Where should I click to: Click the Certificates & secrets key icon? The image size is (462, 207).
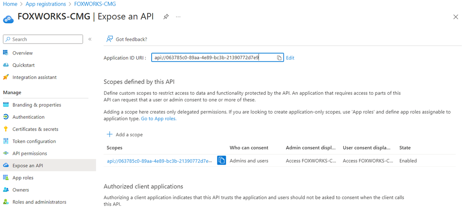[x=6, y=129]
